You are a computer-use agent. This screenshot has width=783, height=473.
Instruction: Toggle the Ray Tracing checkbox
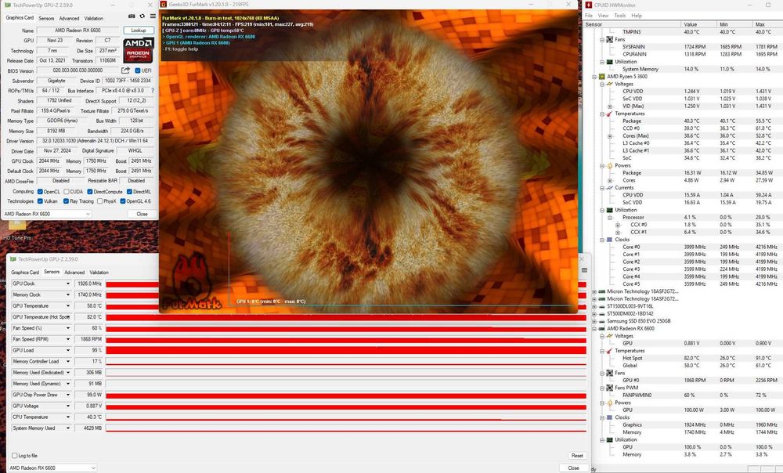pyautogui.click(x=66, y=201)
